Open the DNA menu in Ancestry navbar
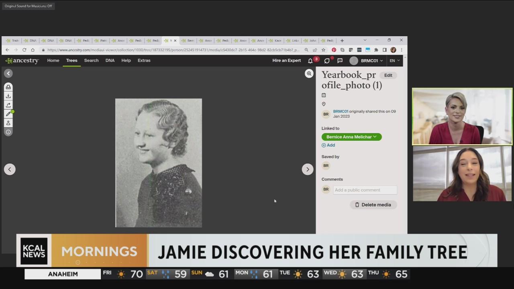The height and width of the screenshot is (289, 514). click(x=110, y=61)
